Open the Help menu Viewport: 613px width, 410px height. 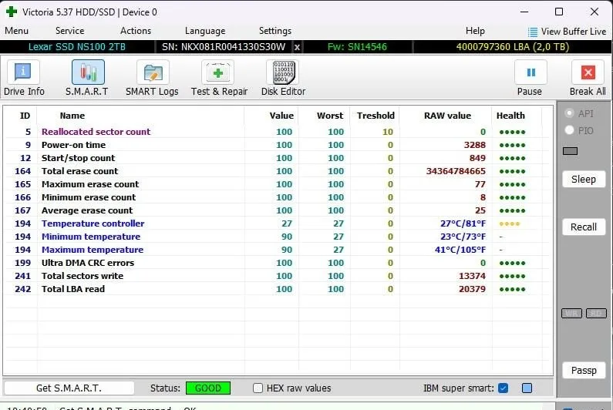pyautogui.click(x=475, y=31)
